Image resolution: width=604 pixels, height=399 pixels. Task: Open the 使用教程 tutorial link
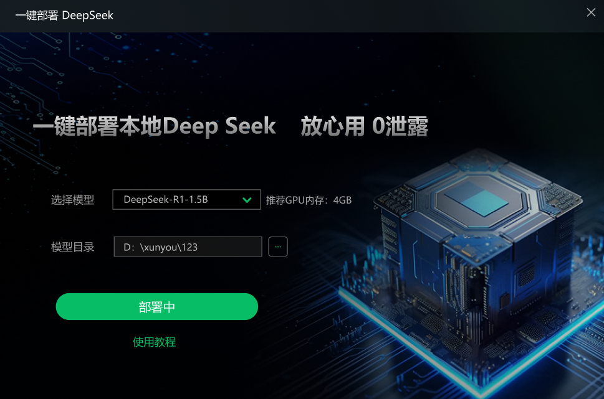coord(154,342)
